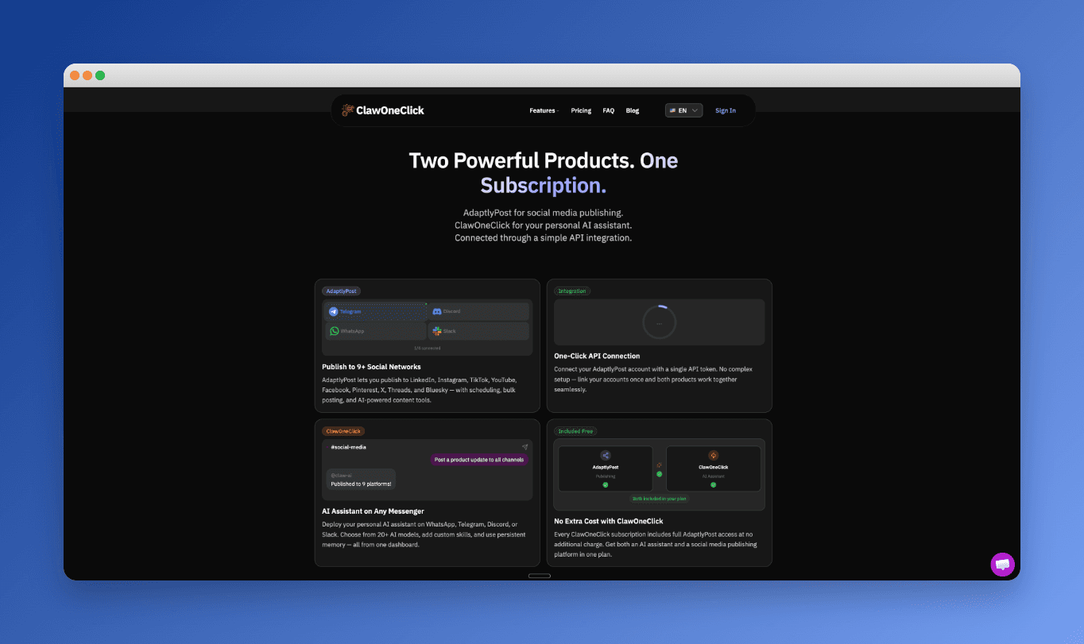Screen dimensions: 1084x644
Task: Click the green checkmark under ClawOneClick AI Assistant
Action: 714,485
